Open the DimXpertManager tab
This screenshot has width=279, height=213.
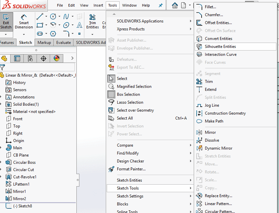pyautogui.click(x=43, y=58)
